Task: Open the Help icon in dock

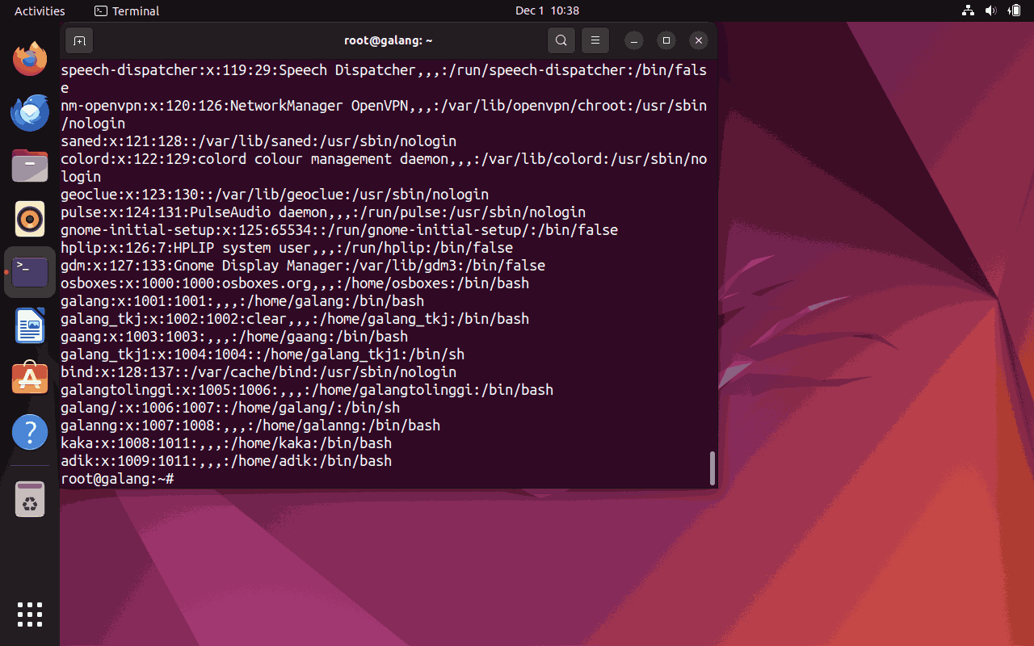Action: pyautogui.click(x=30, y=432)
